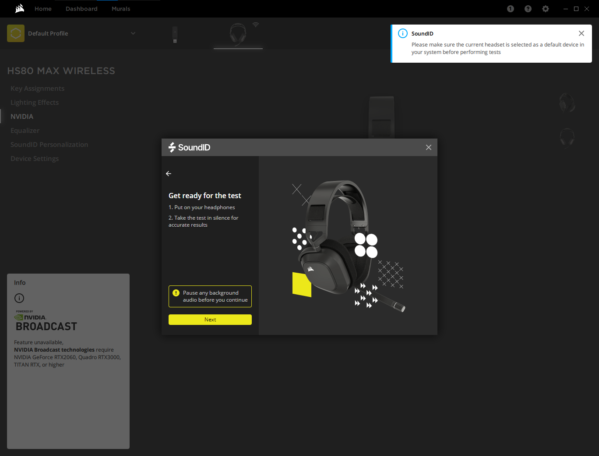Viewport: 599px width, 456px height.
Task: Open Device Settings section
Action: pos(35,159)
